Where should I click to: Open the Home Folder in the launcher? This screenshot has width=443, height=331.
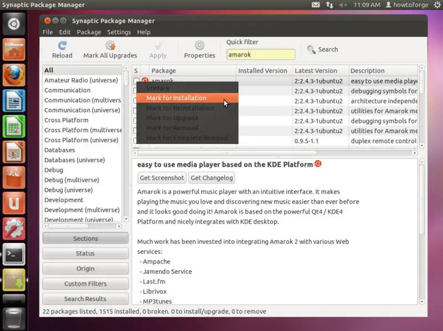(x=14, y=49)
